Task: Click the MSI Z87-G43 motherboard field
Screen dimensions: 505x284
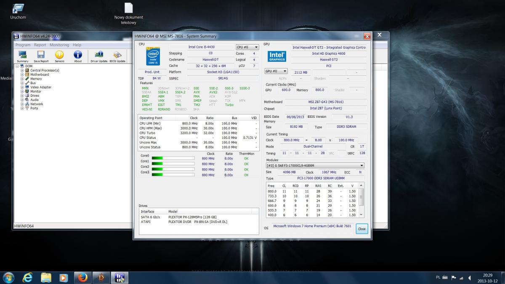Action: tap(326, 102)
